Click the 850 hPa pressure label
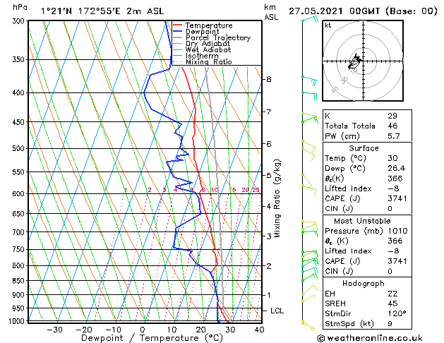444x343 pixels. coord(20,281)
